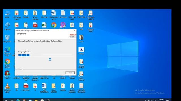Launch the Microsoft Edge shortcut
Viewport: 181px width, 101px height.
click(7, 51)
